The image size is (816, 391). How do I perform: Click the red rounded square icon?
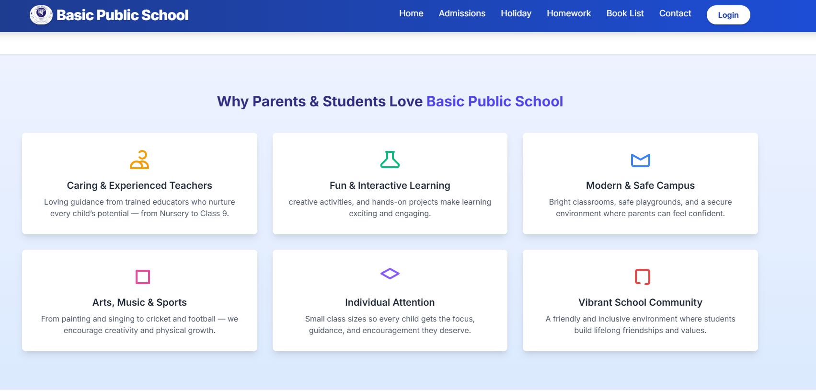point(642,277)
